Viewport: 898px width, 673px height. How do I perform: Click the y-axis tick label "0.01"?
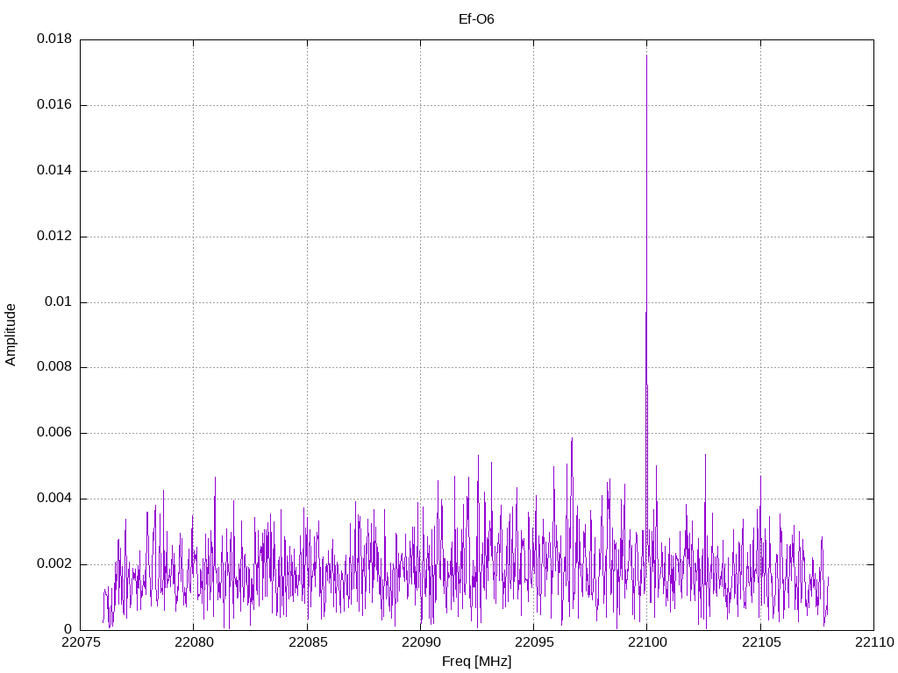(59, 301)
